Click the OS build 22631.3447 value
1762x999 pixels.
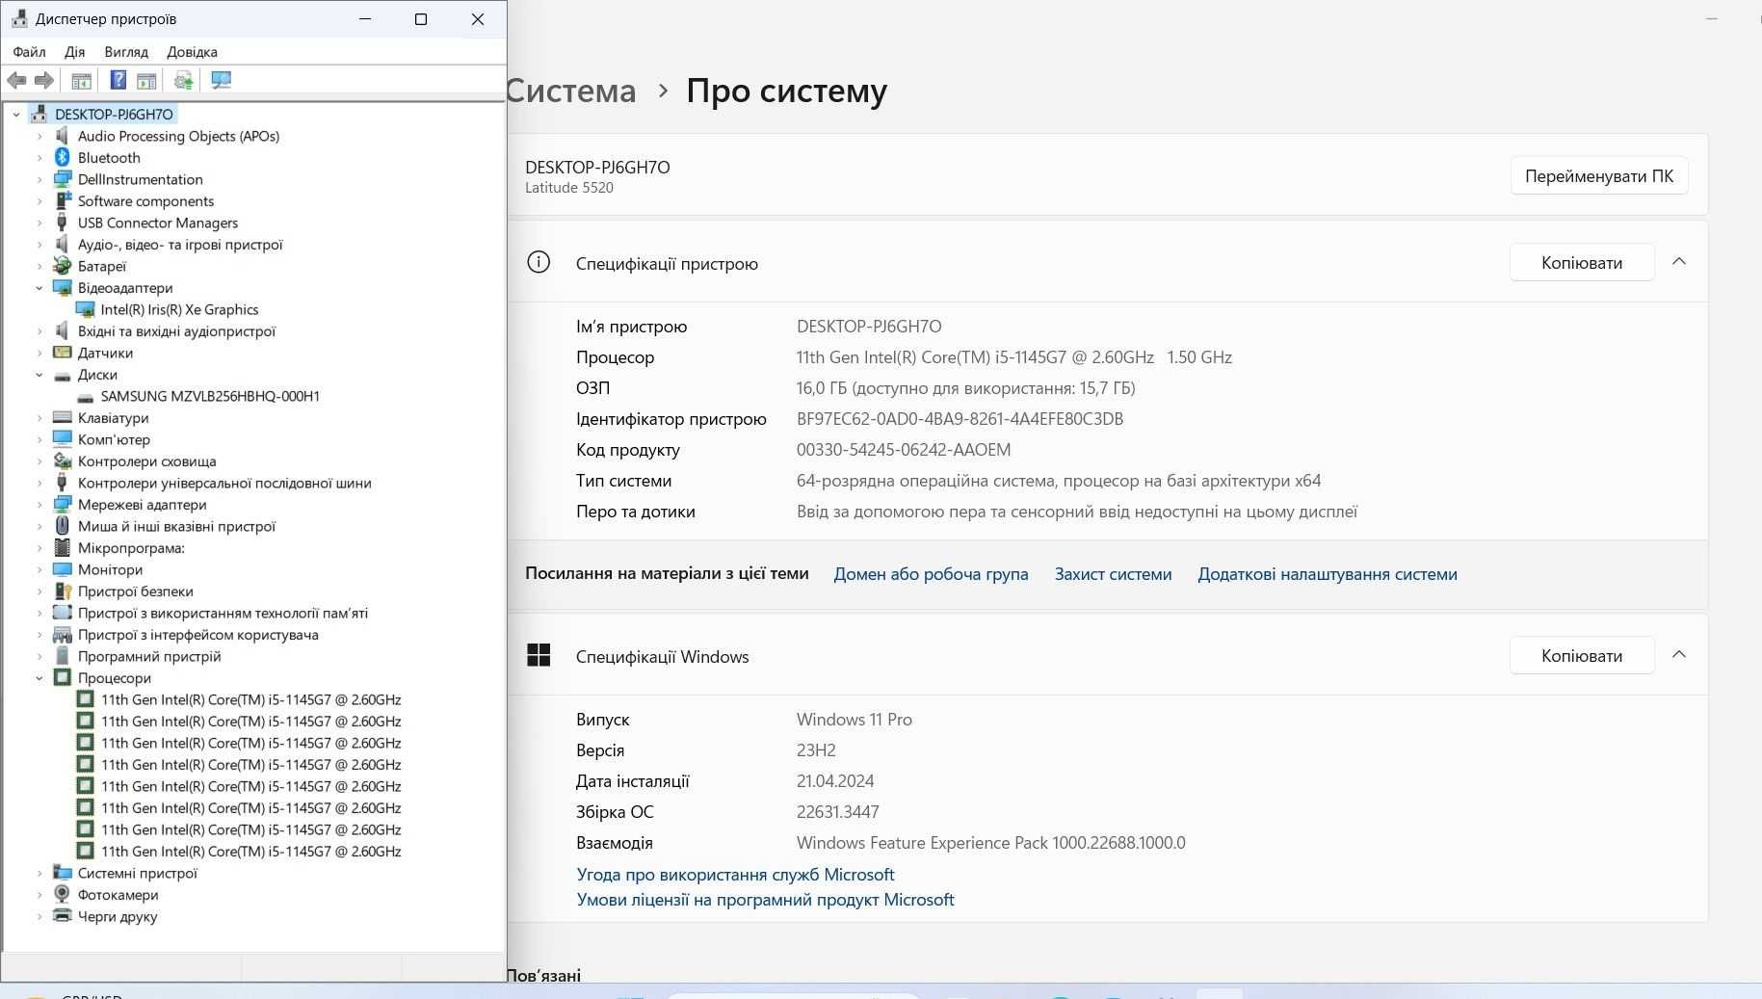pyautogui.click(x=838, y=812)
